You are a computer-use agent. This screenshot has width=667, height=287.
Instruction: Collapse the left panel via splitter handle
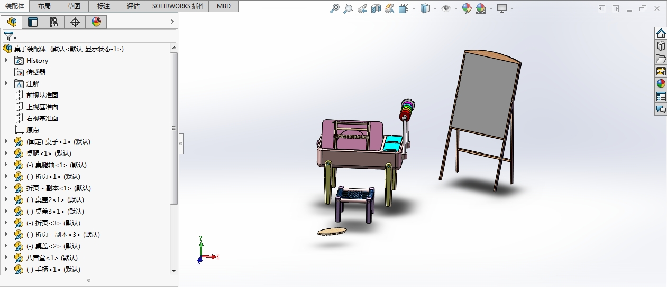pyautogui.click(x=181, y=143)
